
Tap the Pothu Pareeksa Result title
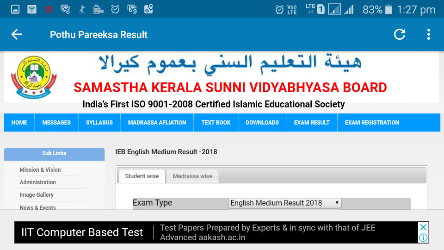pyautogui.click(x=99, y=35)
